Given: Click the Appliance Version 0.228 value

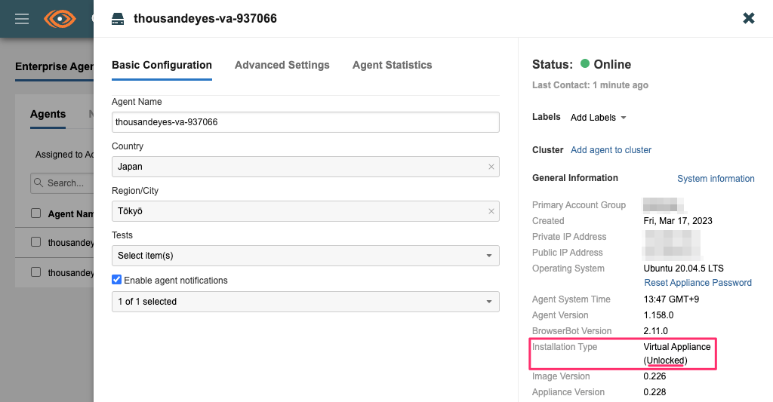Looking at the screenshot, I should (x=654, y=392).
